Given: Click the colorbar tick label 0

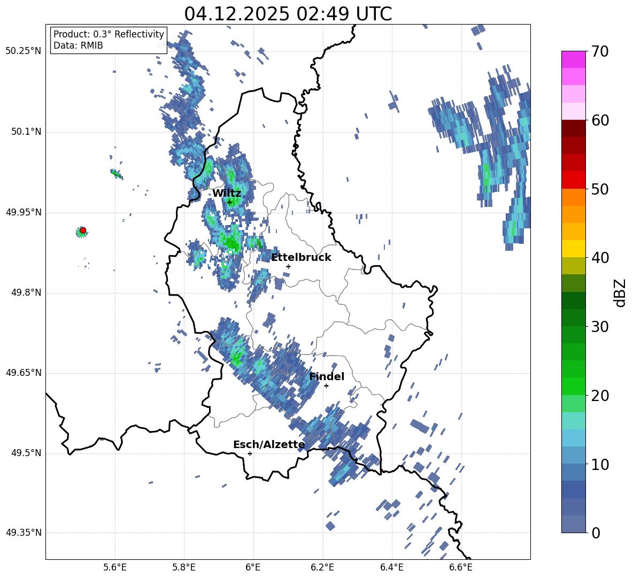Looking at the screenshot, I should 596,533.
